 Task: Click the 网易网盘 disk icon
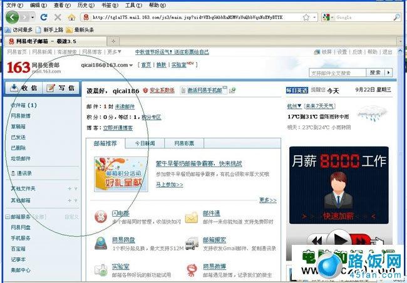[101, 244]
